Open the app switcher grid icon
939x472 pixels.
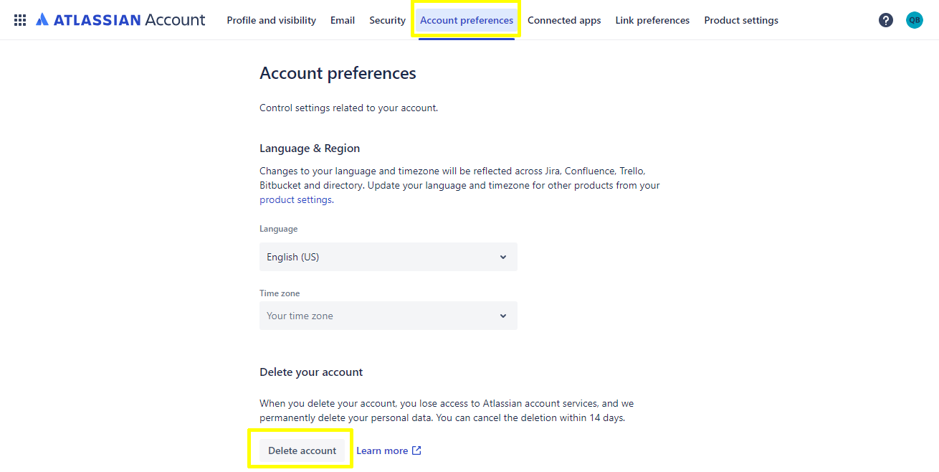click(20, 20)
